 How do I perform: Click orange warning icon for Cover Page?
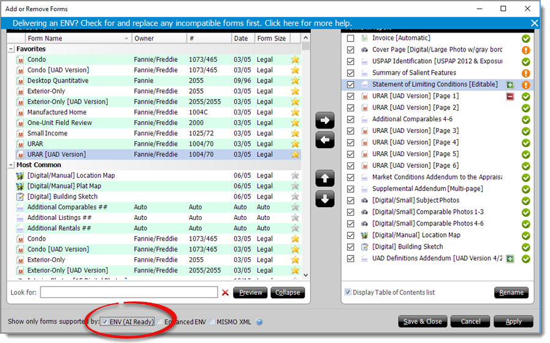525,50
